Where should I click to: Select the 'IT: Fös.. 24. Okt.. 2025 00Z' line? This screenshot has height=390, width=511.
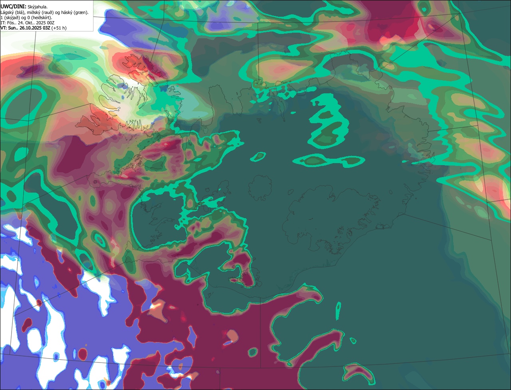point(27,23)
